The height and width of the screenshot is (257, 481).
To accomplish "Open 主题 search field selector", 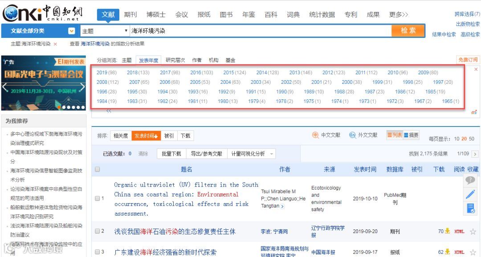I will [x=104, y=31].
